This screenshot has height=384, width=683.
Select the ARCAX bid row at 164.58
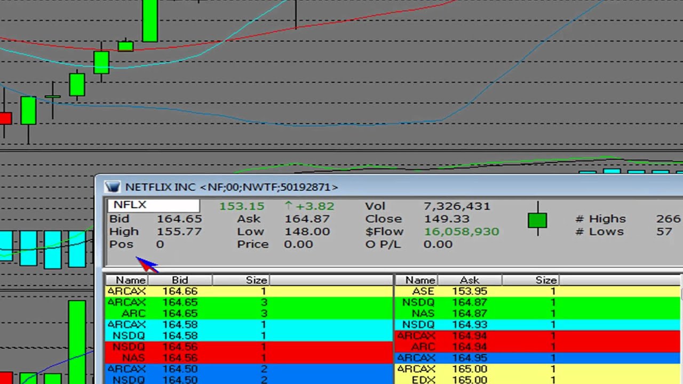[249, 325]
